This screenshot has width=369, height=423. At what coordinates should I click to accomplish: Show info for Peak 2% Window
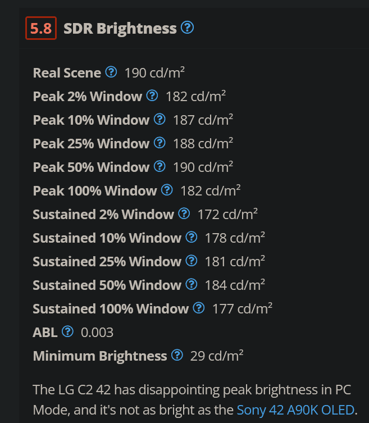click(x=152, y=95)
